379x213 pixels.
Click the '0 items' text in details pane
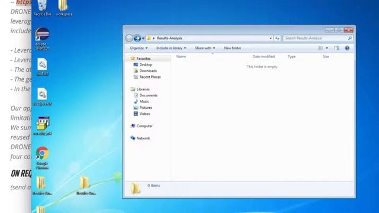coord(154,185)
